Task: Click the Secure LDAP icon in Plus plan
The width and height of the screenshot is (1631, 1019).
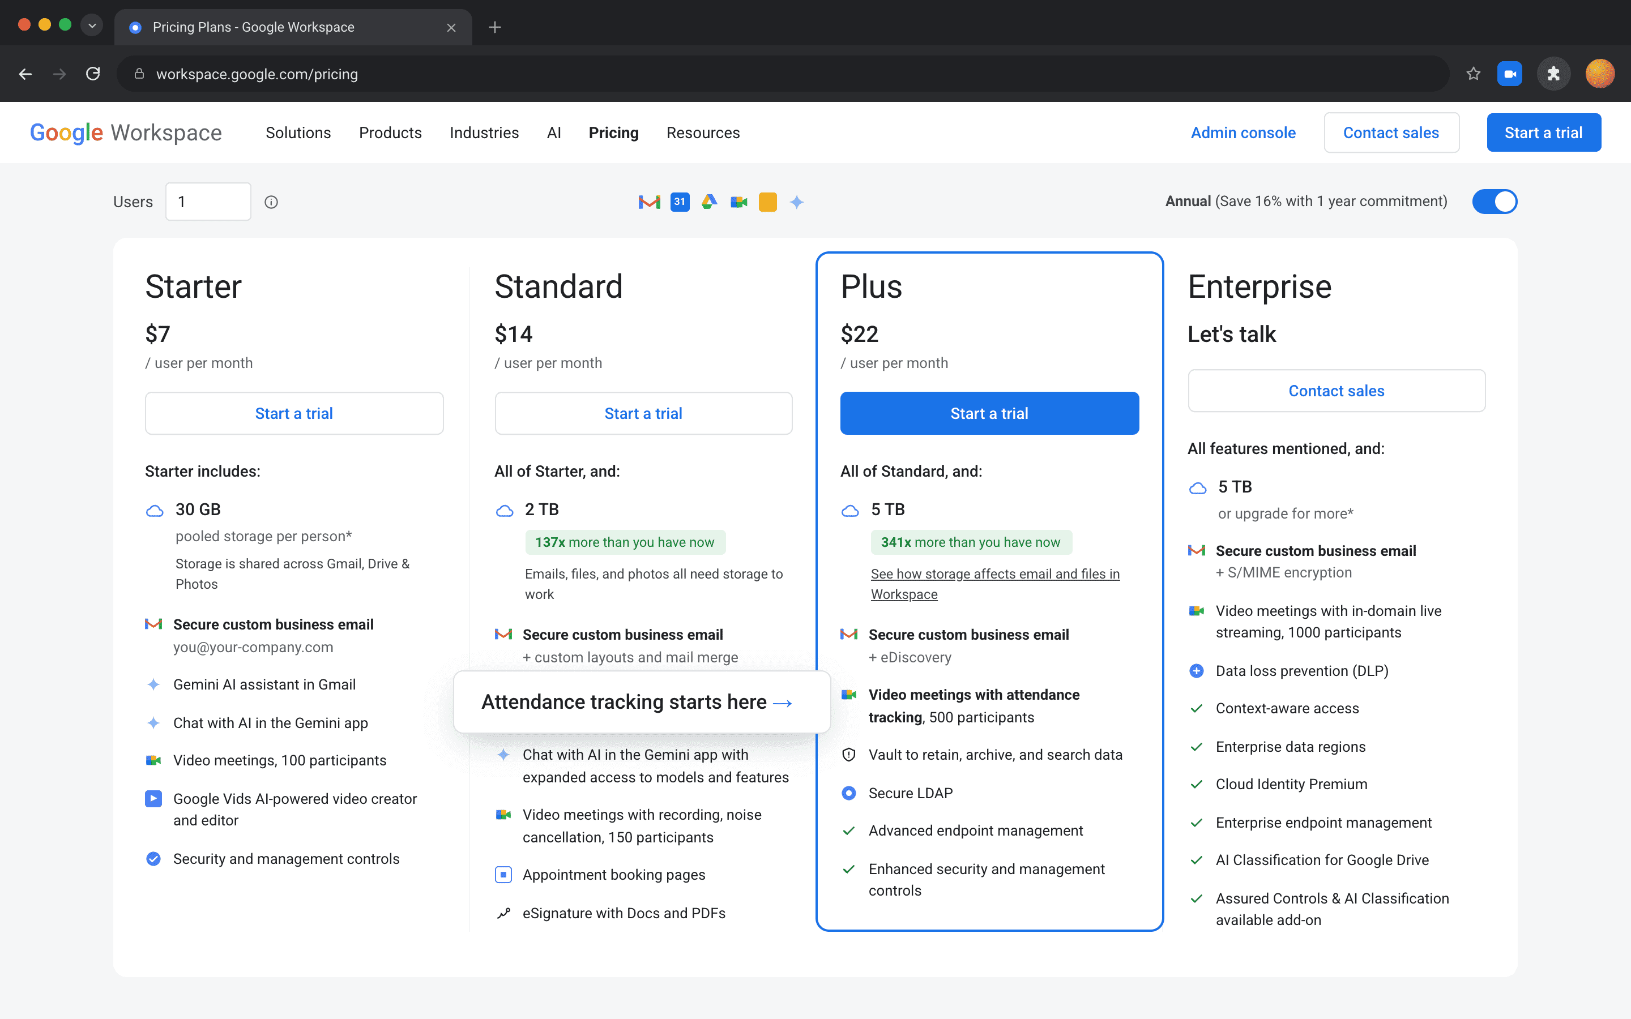Action: (848, 793)
